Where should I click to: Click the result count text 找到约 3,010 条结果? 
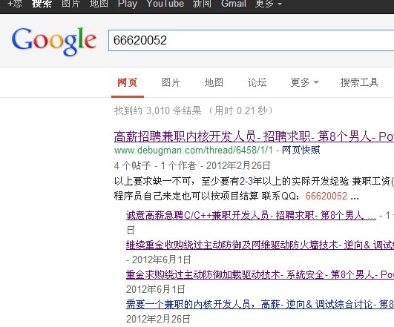(158, 110)
